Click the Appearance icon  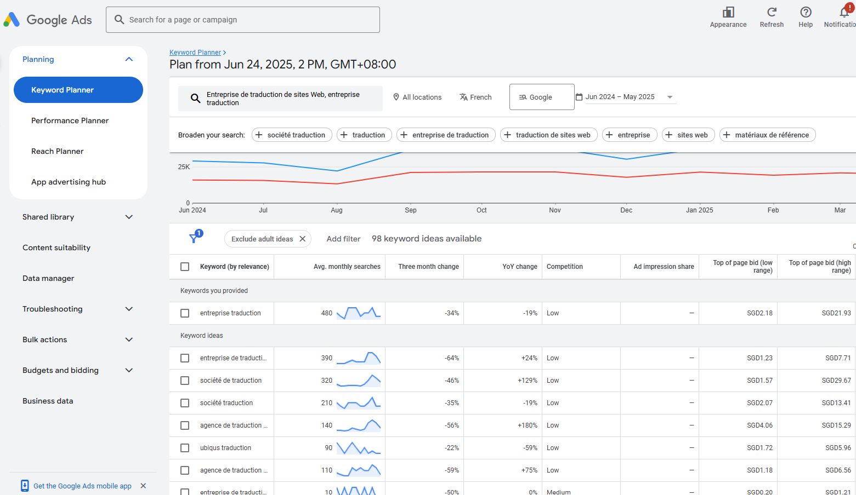pos(728,13)
